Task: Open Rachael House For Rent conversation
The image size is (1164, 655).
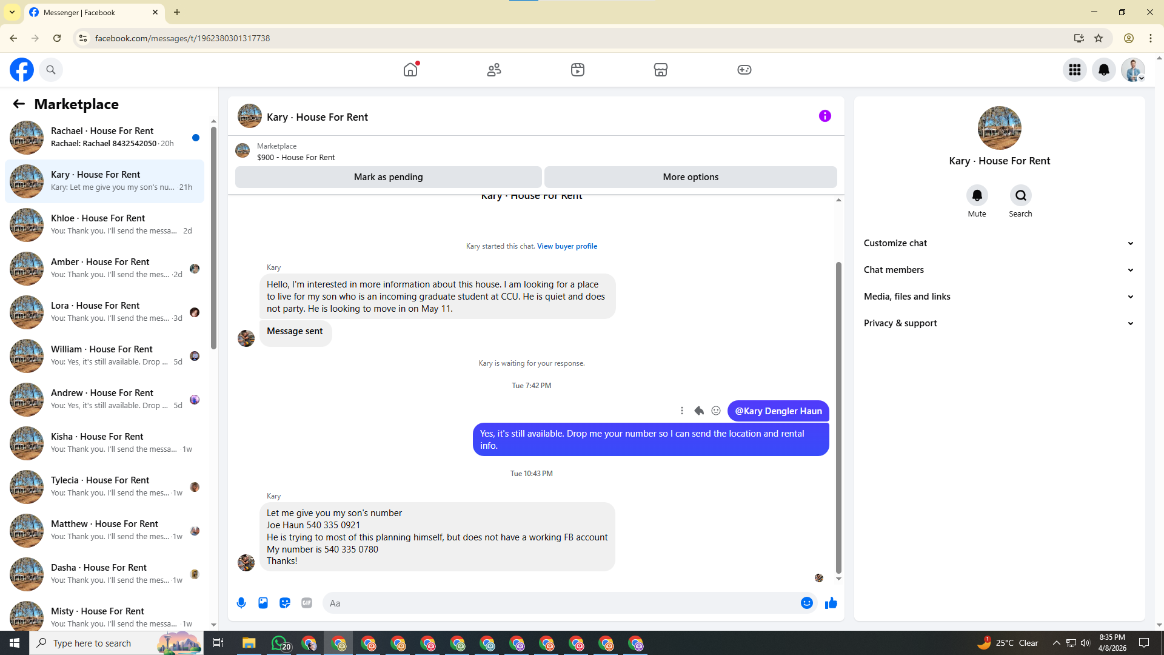Action: coord(103,137)
